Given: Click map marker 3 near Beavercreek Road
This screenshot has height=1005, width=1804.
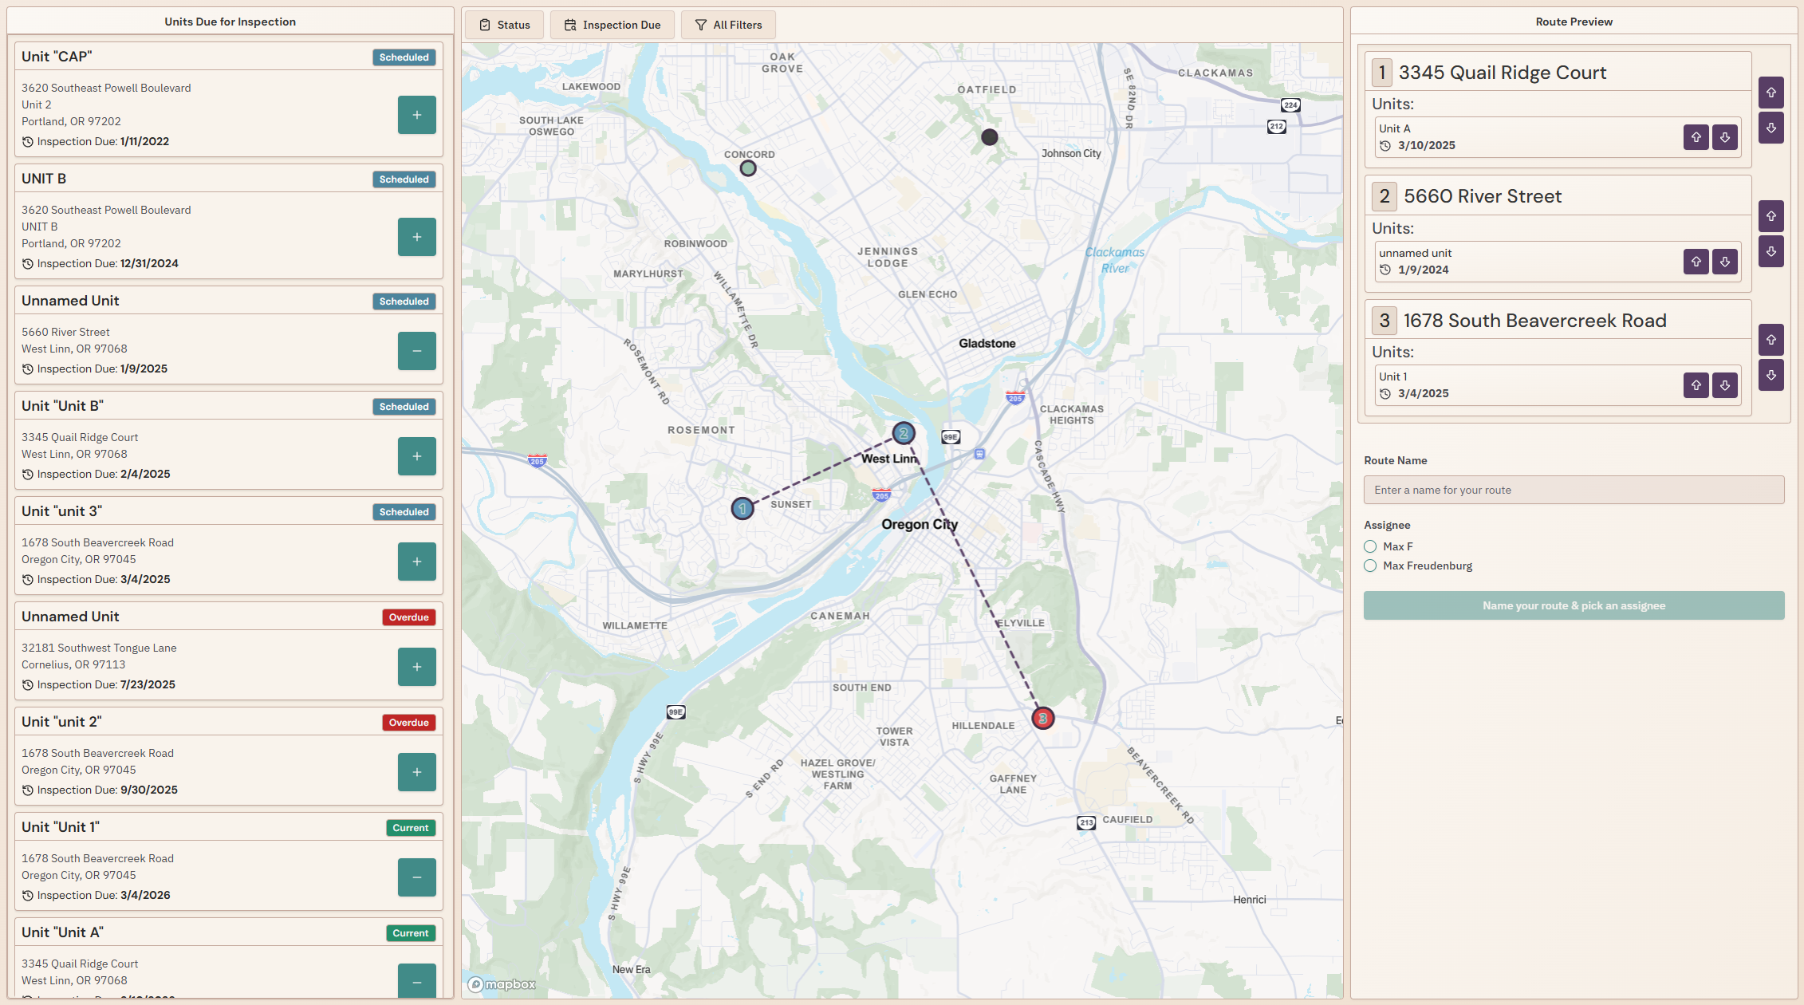Looking at the screenshot, I should [1042, 718].
